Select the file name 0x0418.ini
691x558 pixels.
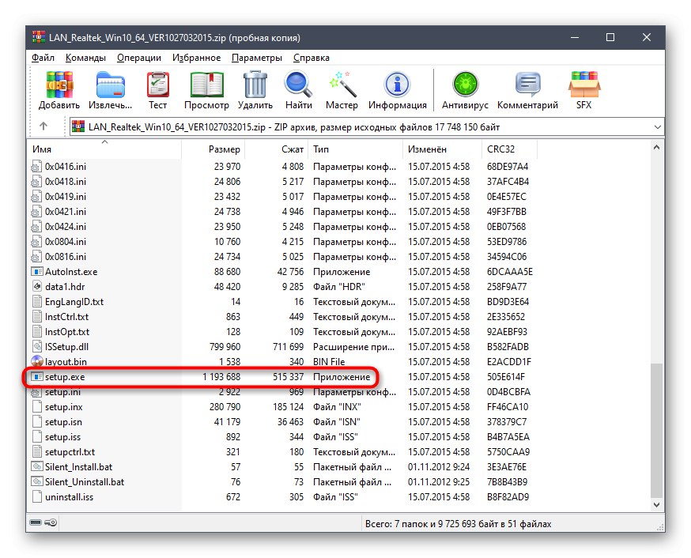pyautogui.click(x=66, y=182)
